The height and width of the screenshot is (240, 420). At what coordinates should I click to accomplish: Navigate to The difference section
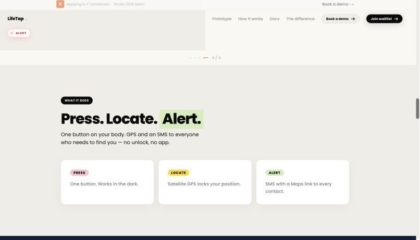pos(300,19)
